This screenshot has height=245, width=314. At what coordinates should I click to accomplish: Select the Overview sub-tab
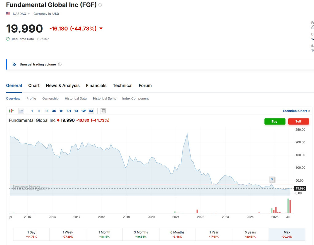pyautogui.click(x=13, y=99)
